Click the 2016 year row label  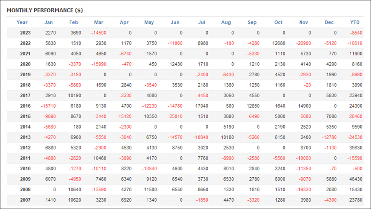tap(25, 106)
